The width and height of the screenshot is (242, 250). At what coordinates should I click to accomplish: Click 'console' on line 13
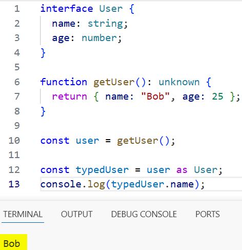tap(60, 184)
